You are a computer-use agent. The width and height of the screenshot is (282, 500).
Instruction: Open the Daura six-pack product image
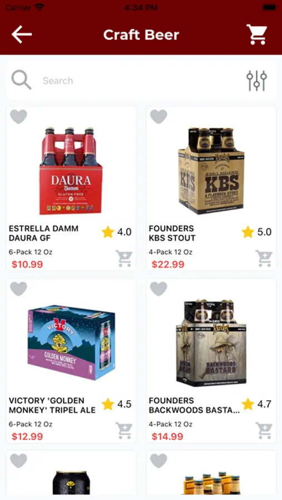point(71,171)
